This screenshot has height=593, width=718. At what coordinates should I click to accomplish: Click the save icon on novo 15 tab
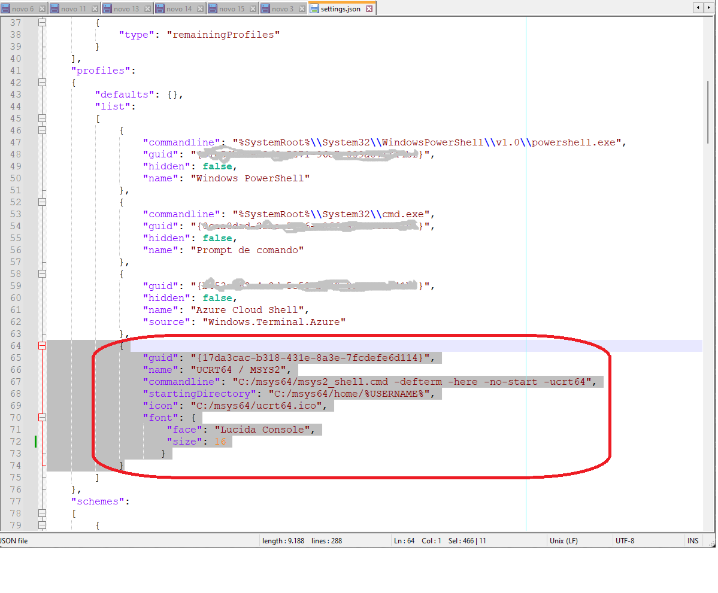tap(213, 9)
